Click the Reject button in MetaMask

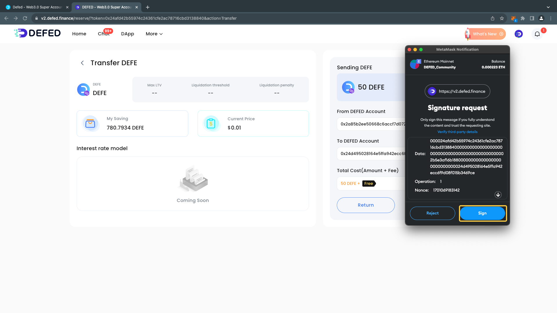[x=432, y=213]
